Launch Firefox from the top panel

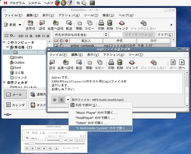pyautogui.click(x=57, y=3)
